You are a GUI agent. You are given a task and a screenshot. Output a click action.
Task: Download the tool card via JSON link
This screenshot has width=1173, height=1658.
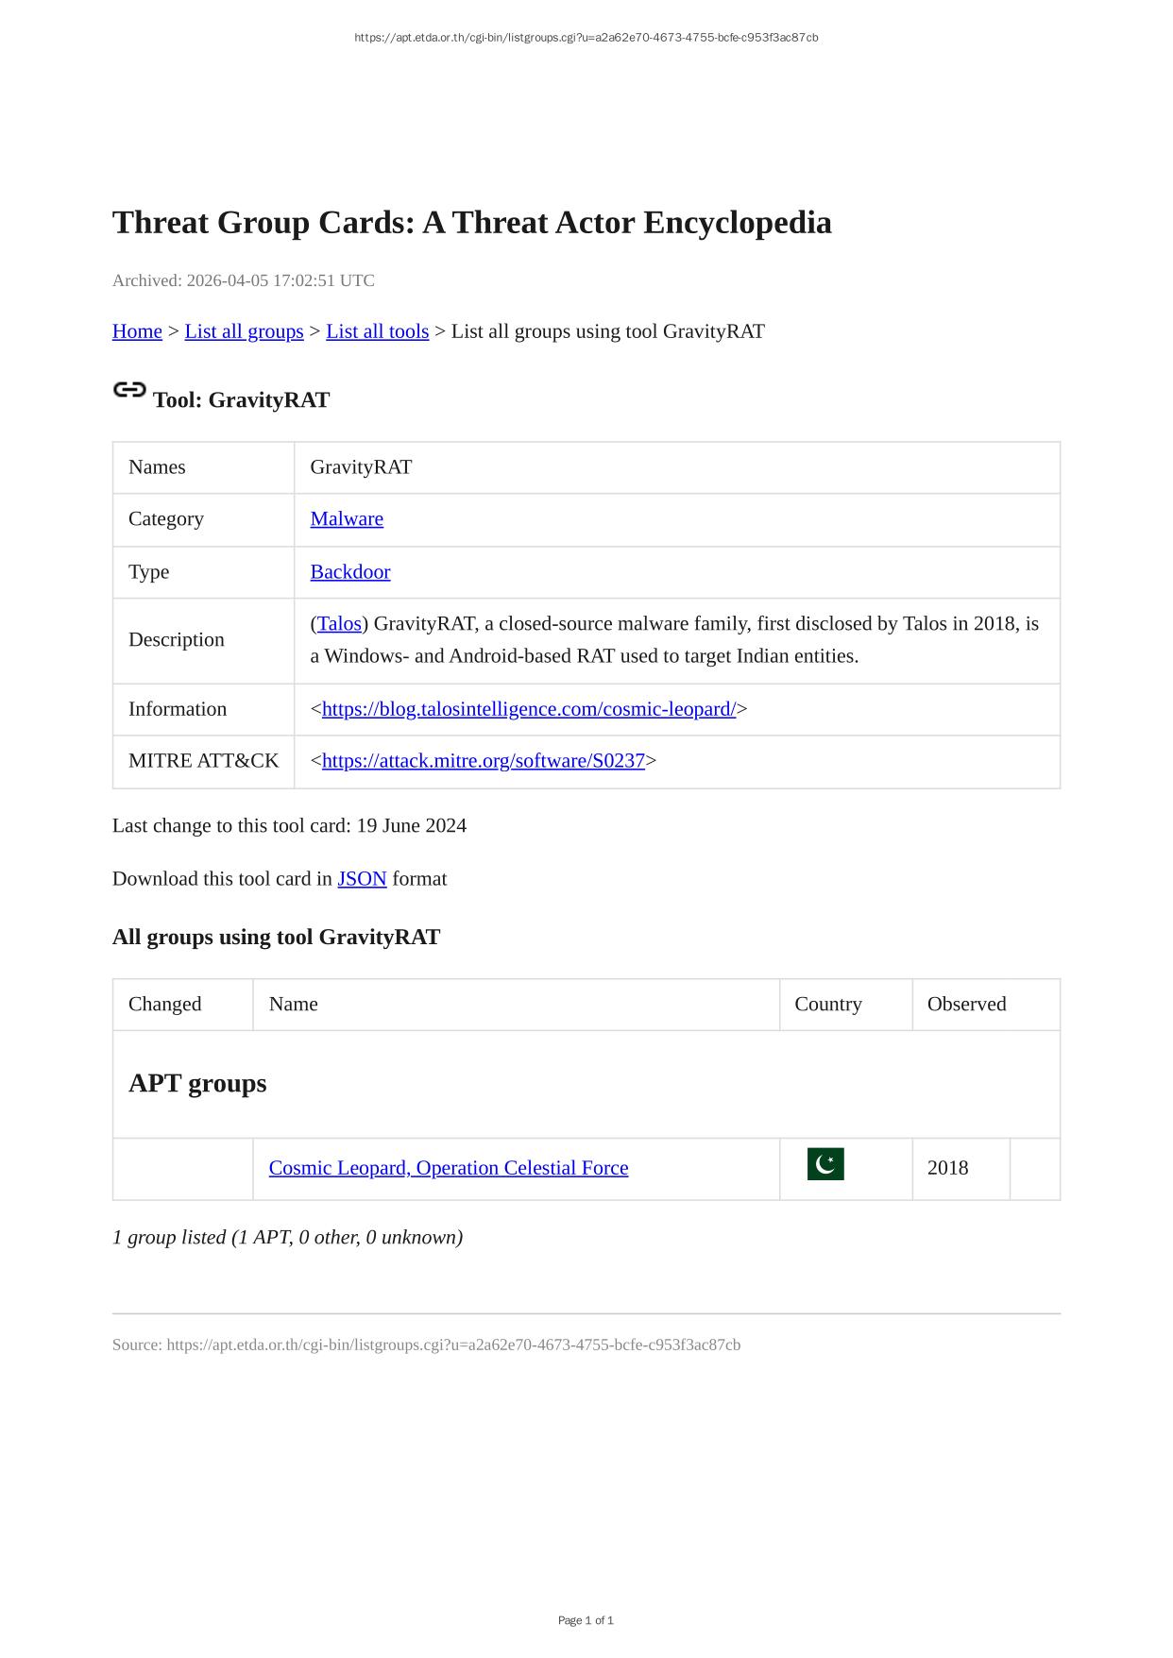point(362,879)
